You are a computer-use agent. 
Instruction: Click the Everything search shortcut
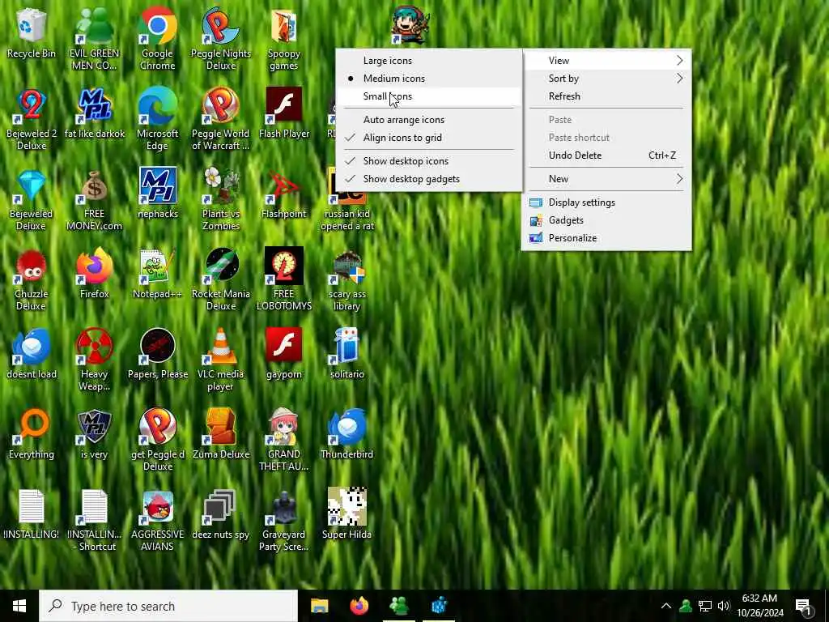coord(32,434)
